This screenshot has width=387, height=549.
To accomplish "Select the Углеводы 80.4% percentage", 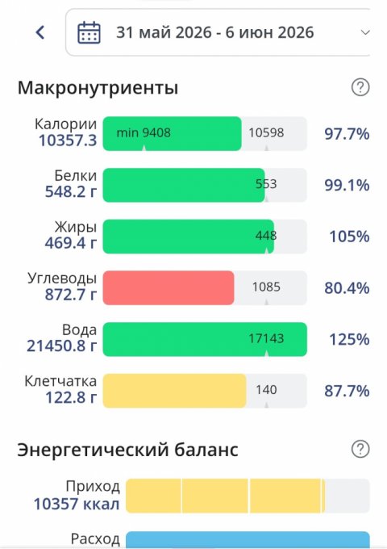I will [347, 288].
